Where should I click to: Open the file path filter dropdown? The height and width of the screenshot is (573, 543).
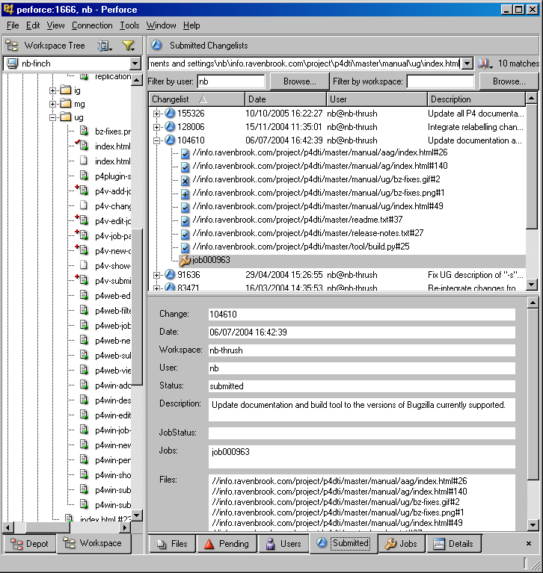click(467, 64)
